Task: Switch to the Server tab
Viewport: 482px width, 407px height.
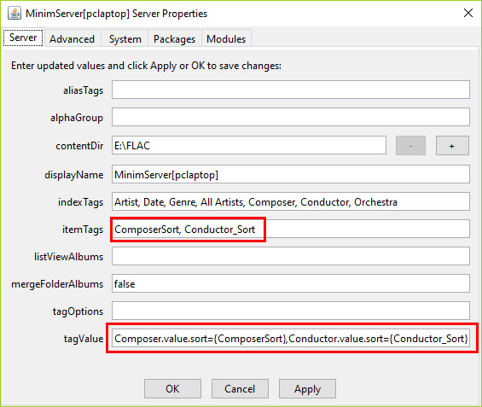Action: click(x=23, y=38)
